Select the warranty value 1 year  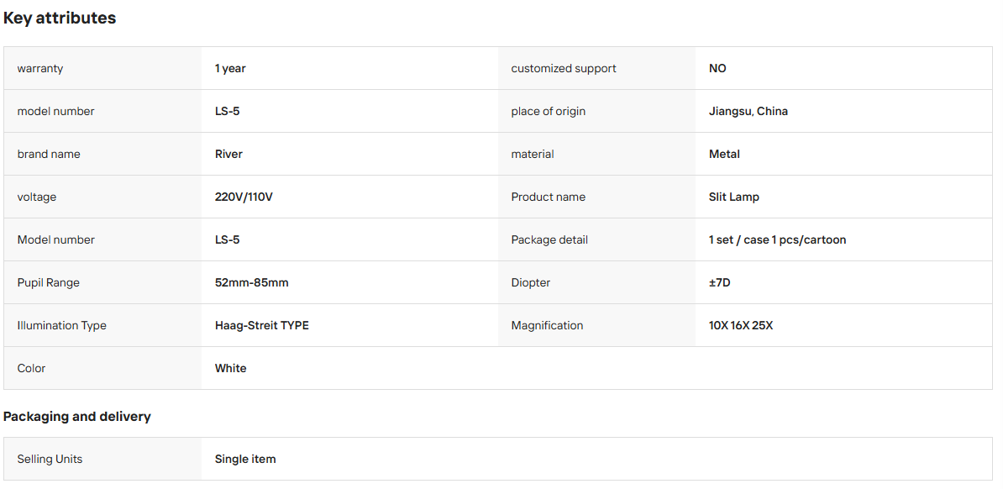coord(230,69)
